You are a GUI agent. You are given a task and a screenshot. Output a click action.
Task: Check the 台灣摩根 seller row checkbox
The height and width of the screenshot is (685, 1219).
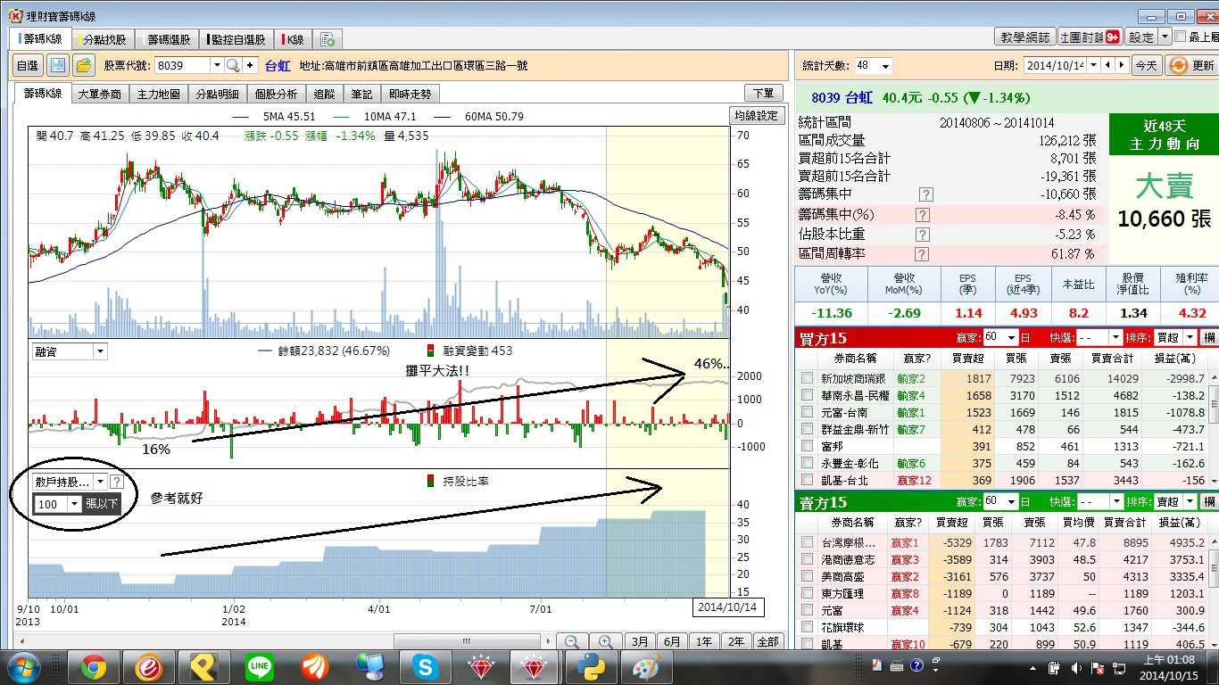click(x=807, y=542)
